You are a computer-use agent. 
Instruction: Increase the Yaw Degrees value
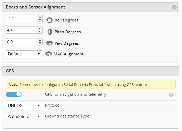pyautogui.click(x=40, y=41)
